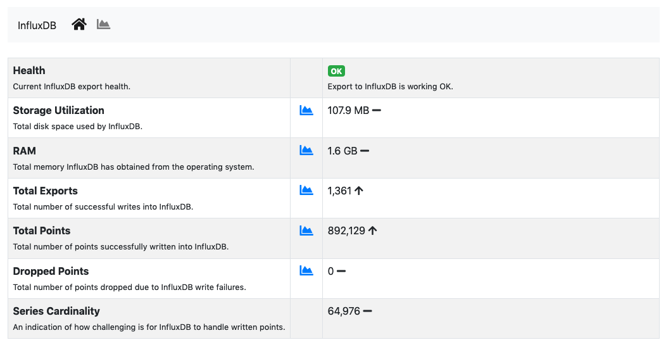
Task: Click the green OK health badge
Action: point(336,71)
